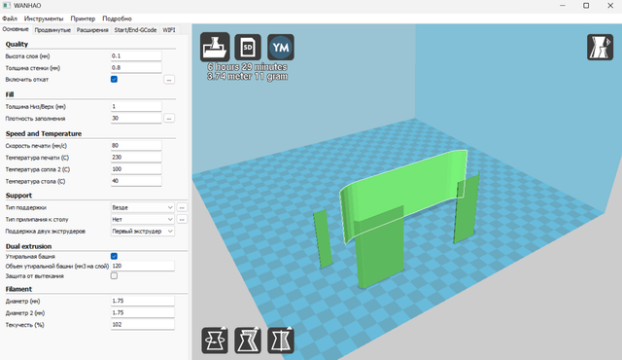Open Поддержка двух экструдеров dropdown

143,231
